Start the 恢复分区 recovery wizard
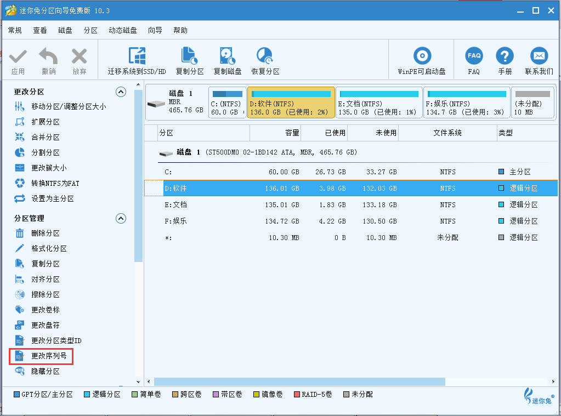Viewport: 561px width, 416px height. point(265,61)
